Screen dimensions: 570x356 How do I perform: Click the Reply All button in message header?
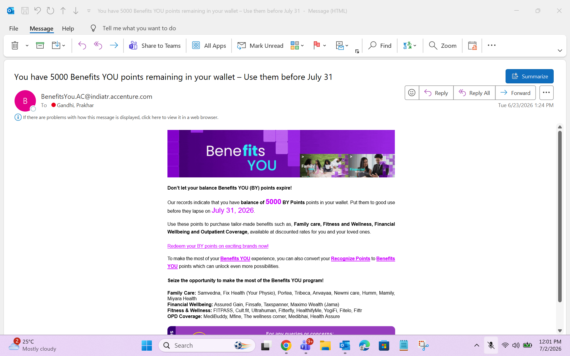click(474, 93)
